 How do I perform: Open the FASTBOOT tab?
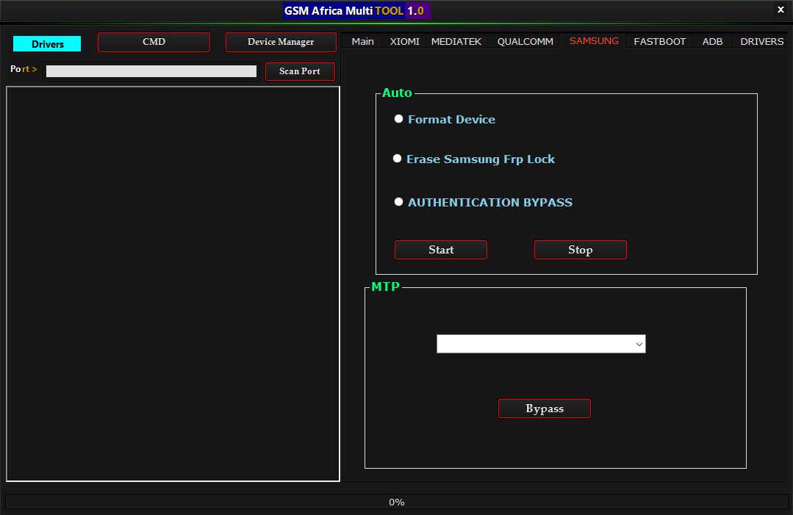[x=659, y=42]
